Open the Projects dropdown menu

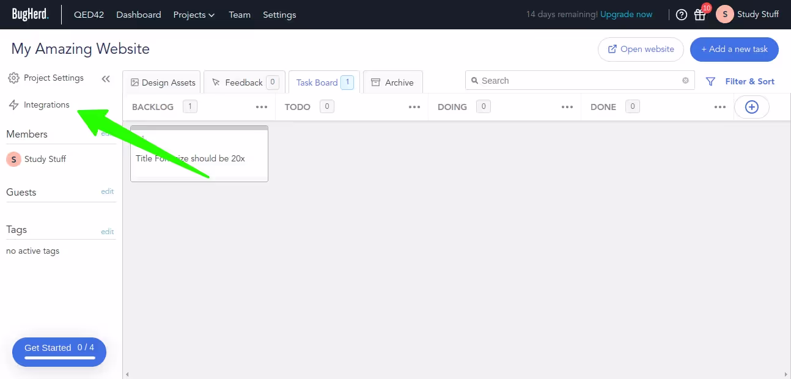coord(194,15)
